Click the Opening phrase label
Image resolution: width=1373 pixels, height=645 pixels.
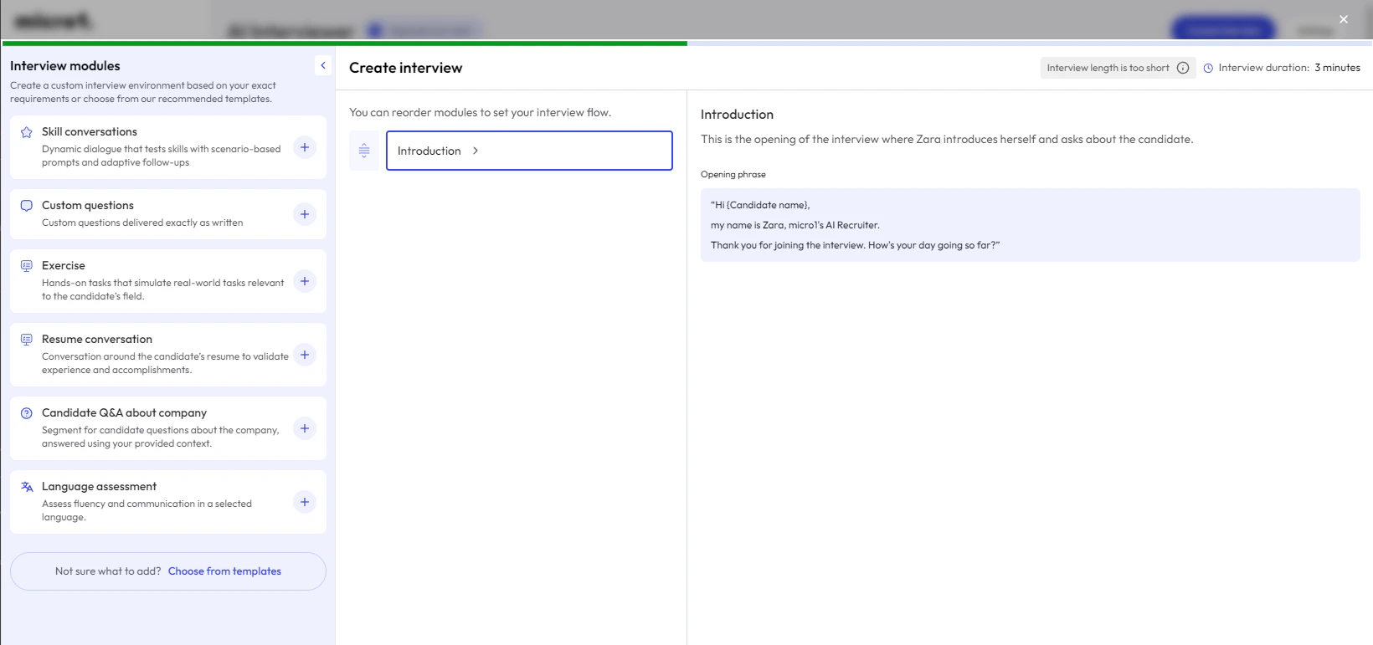point(733,175)
